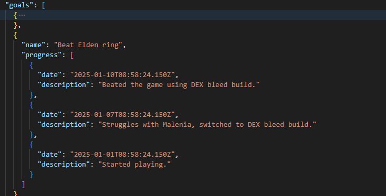Expand the folded ellipsis in first goal object

[x=22, y=15]
